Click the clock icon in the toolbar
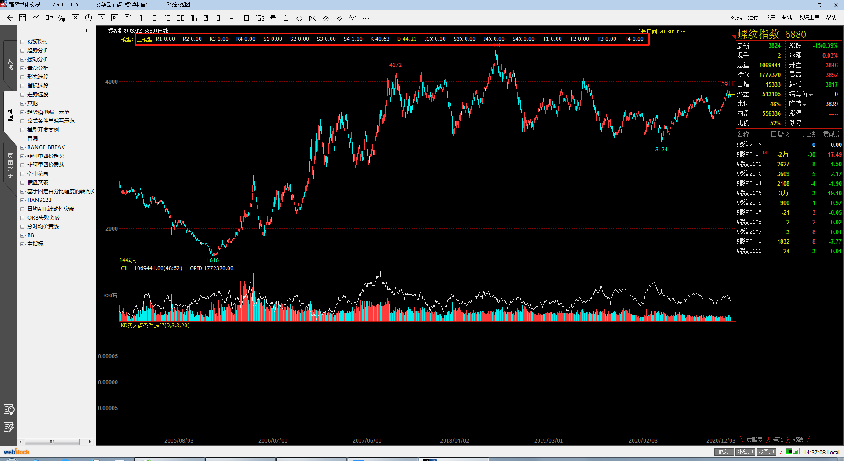The height and width of the screenshot is (461, 844). point(88,18)
